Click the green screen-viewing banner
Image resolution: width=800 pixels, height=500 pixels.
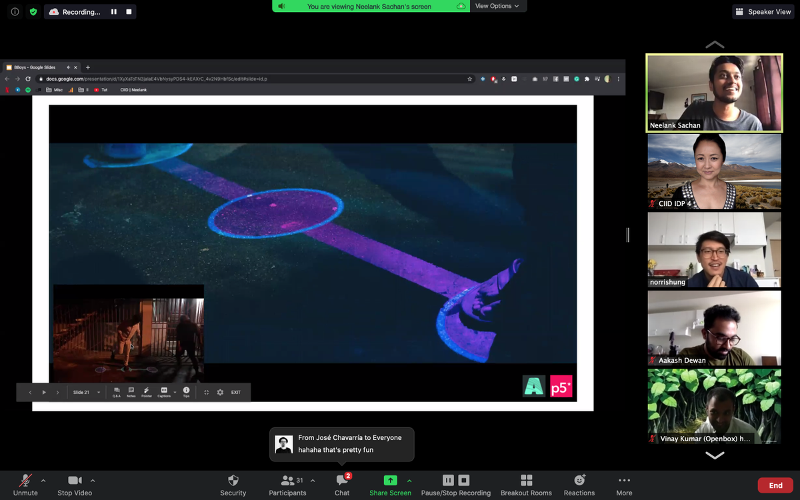pyautogui.click(x=369, y=6)
